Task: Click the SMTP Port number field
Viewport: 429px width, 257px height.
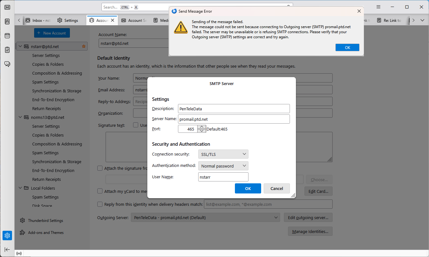Action: click(x=188, y=129)
